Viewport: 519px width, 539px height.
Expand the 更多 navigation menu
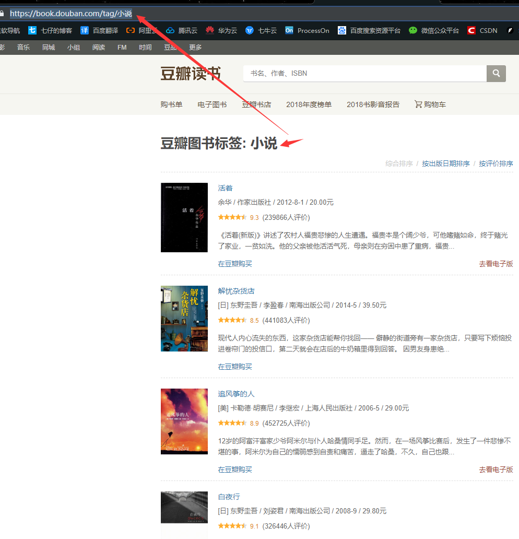[x=195, y=47]
